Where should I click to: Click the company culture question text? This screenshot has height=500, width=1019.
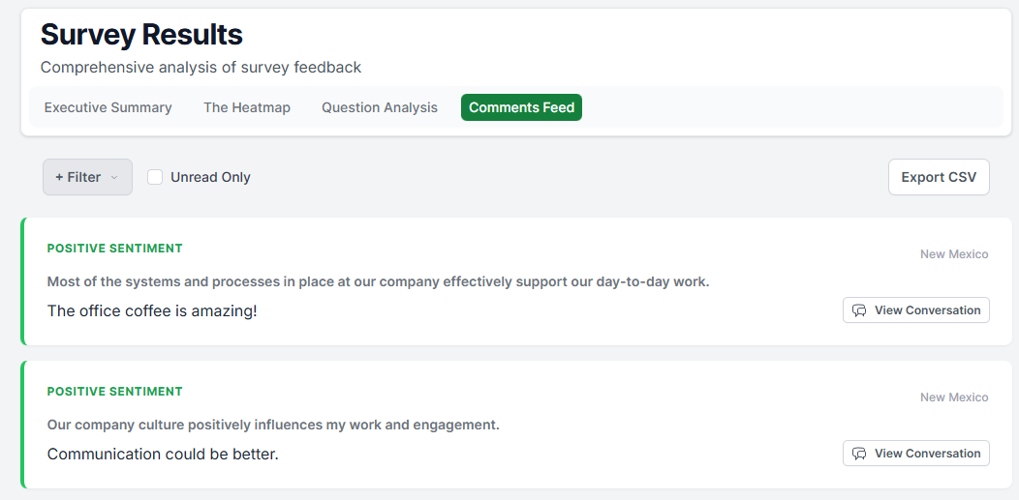pos(273,425)
